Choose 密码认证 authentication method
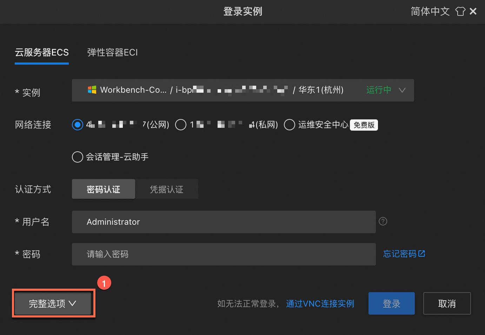 (x=104, y=189)
